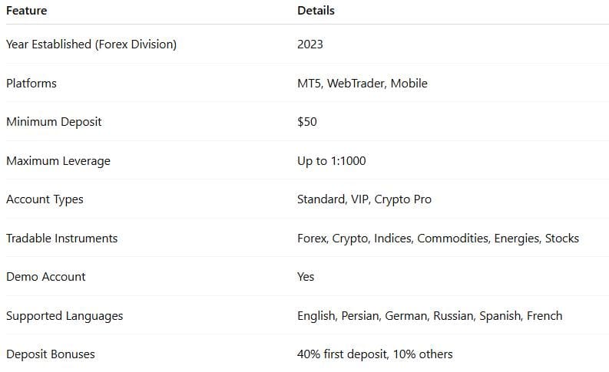The width and height of the screenshot is (609, 372).
Task: Click the "Minimum Deposit" label
Action: (x=54, y=122)
